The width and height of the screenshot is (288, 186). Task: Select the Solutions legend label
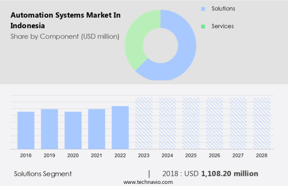tap(223, 9)
